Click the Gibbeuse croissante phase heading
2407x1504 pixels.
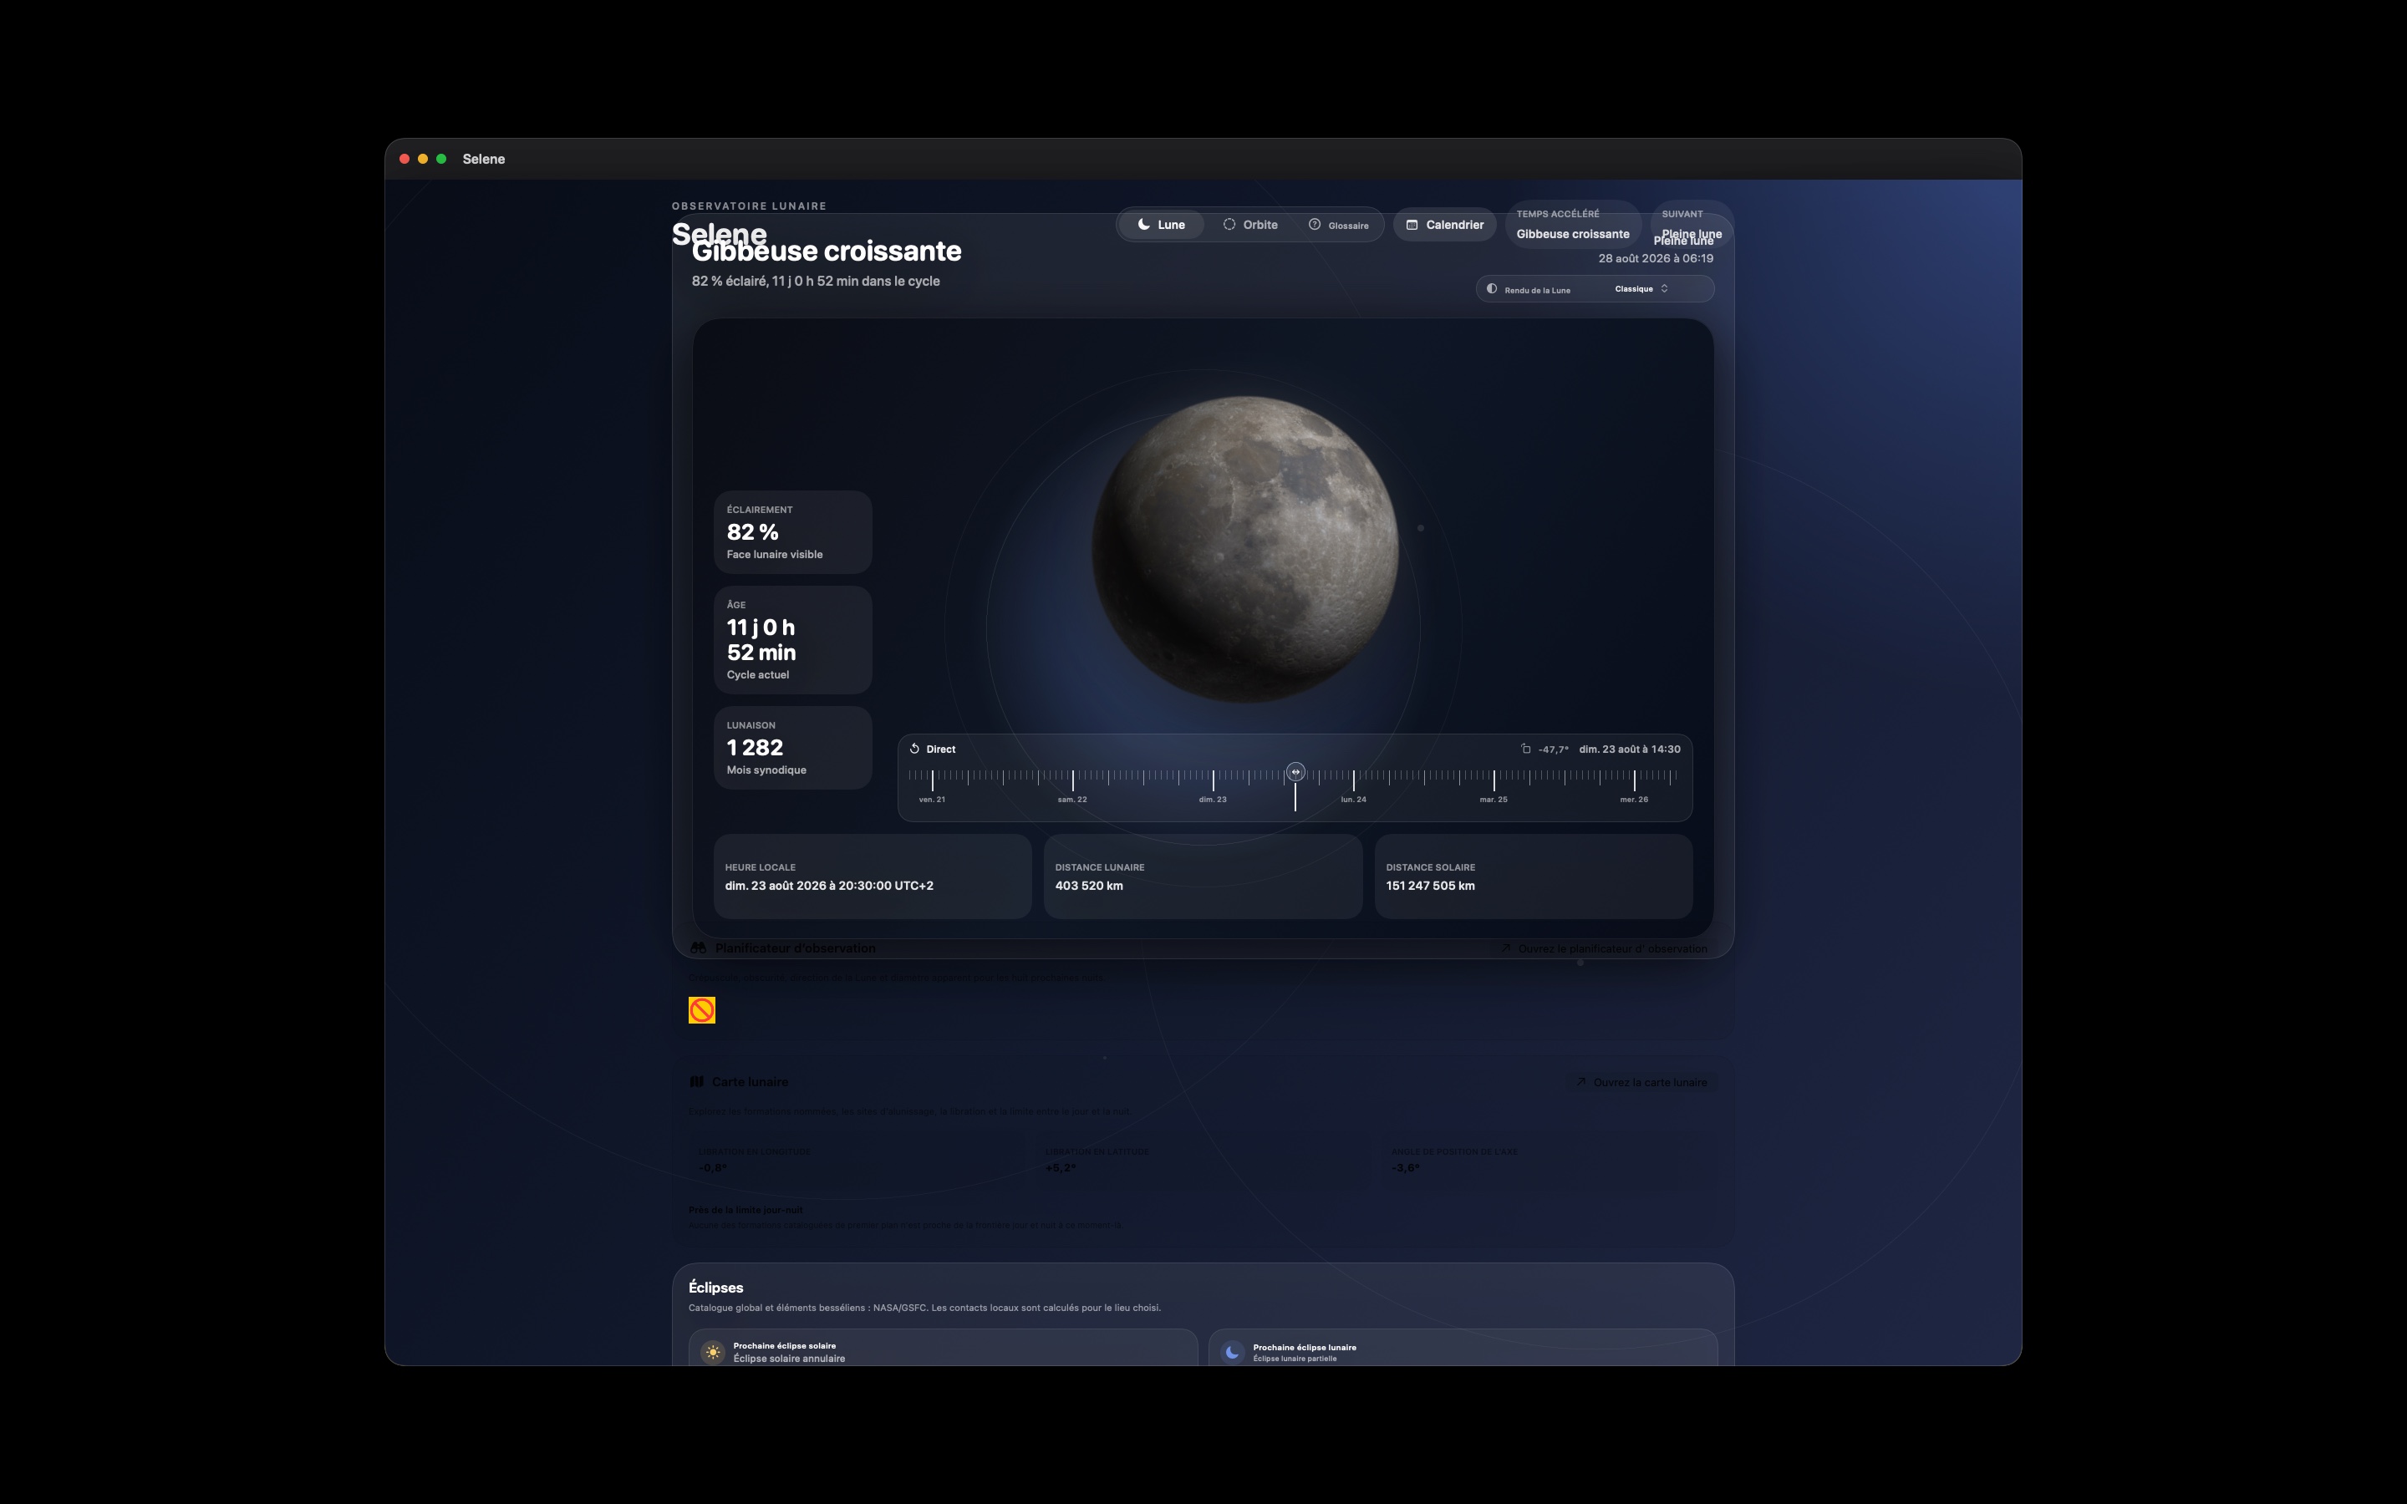point(827,251)
